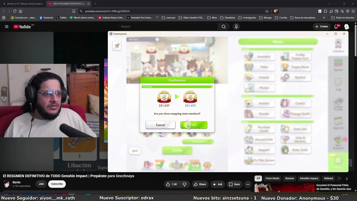Open the Outlook.com bookmark
The height and width of the screenshot is (201, 357).
[x=23, y=18]
